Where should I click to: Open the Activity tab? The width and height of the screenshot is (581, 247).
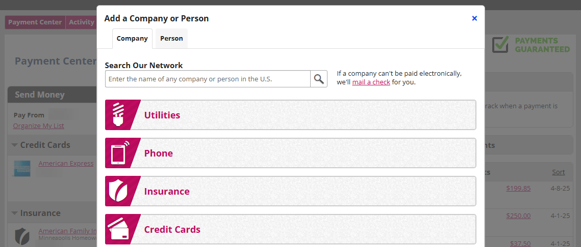pos(82,22)
